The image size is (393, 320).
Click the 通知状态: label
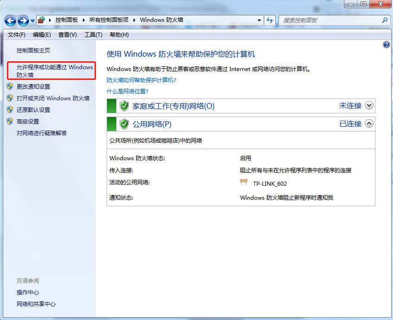pyautogui.click(x=121, y=198)
